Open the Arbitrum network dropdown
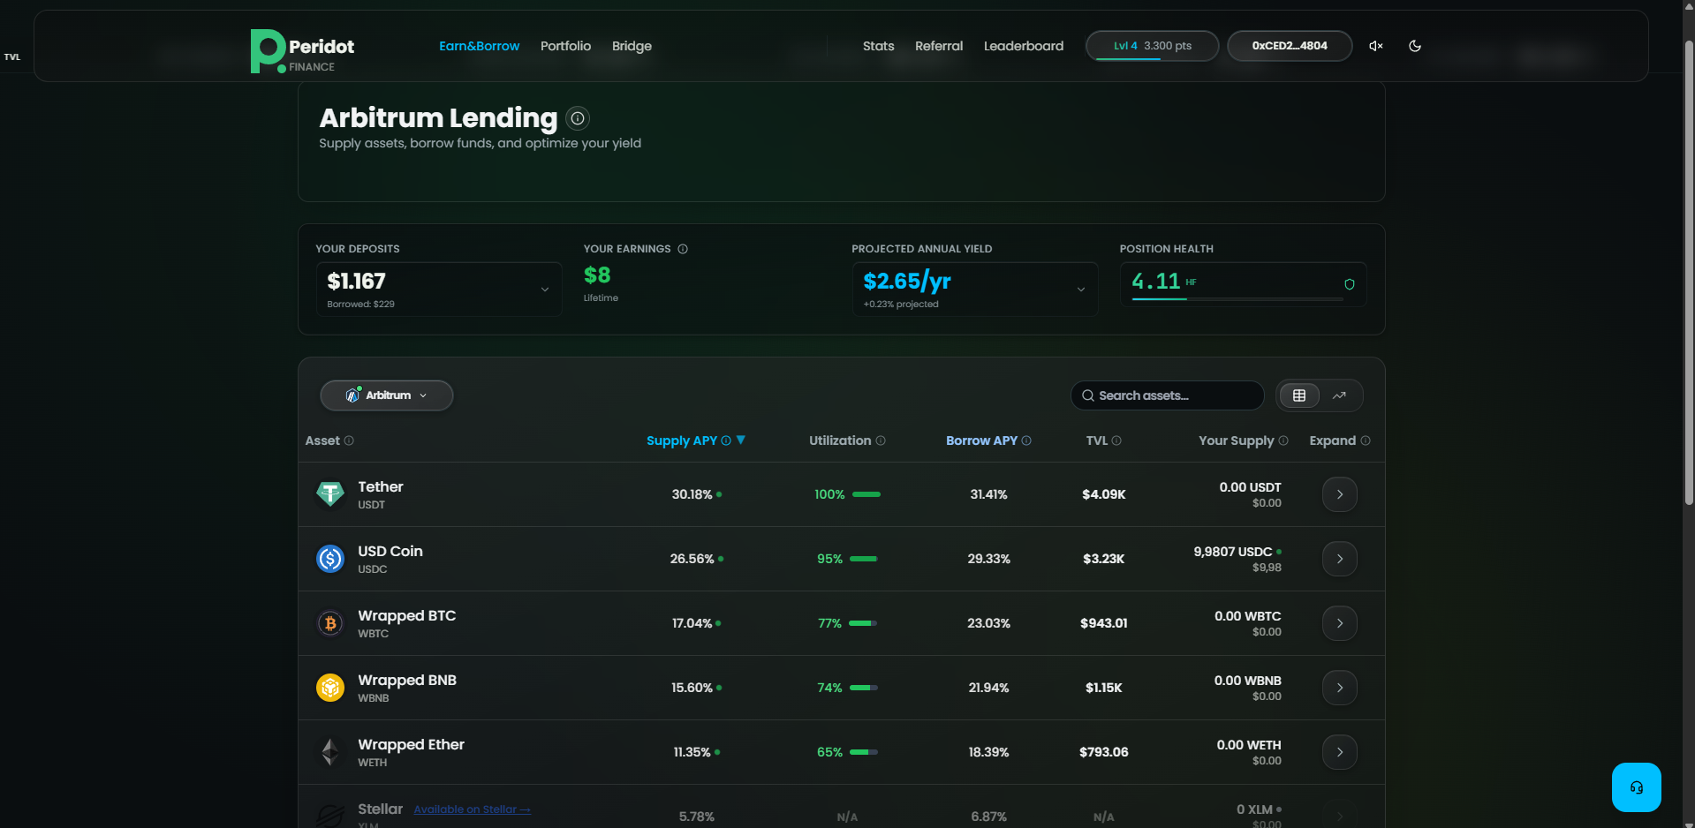 387,395
